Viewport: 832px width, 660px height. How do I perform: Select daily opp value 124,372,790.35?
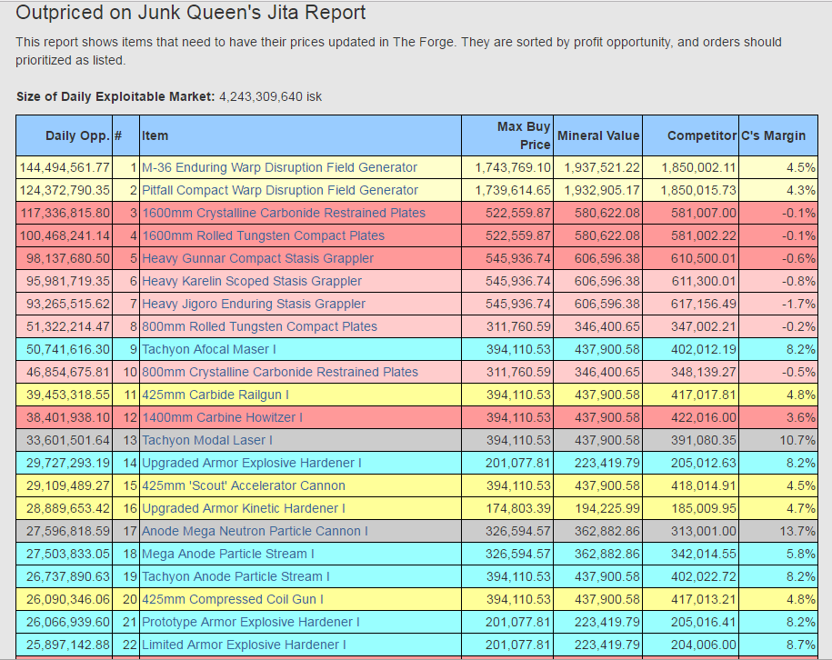point(65,191)
